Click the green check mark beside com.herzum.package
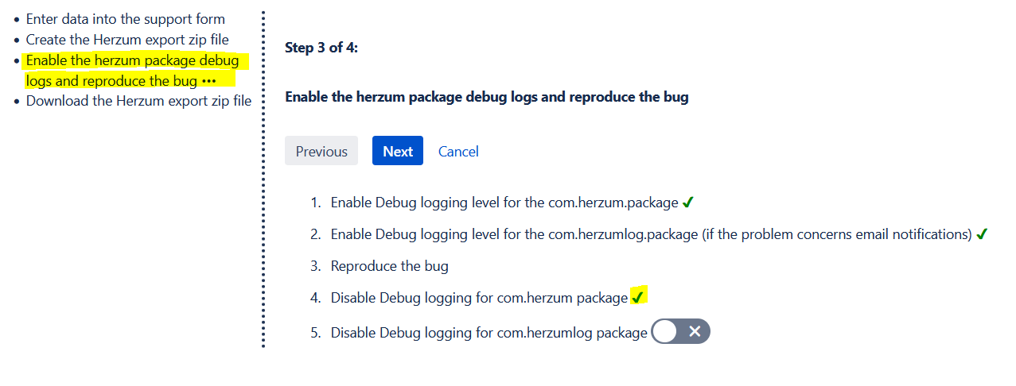This screenshot has height=386, width=1016. pyautogui.click(x=688, y=203)
